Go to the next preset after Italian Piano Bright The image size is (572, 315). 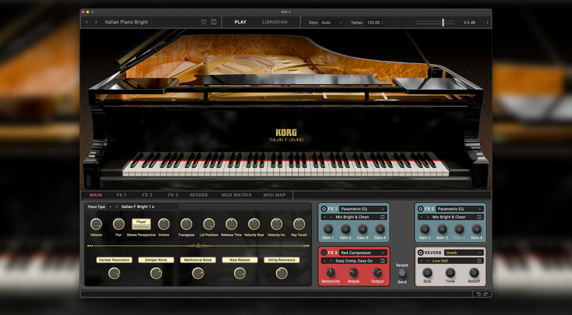point(96,22)
